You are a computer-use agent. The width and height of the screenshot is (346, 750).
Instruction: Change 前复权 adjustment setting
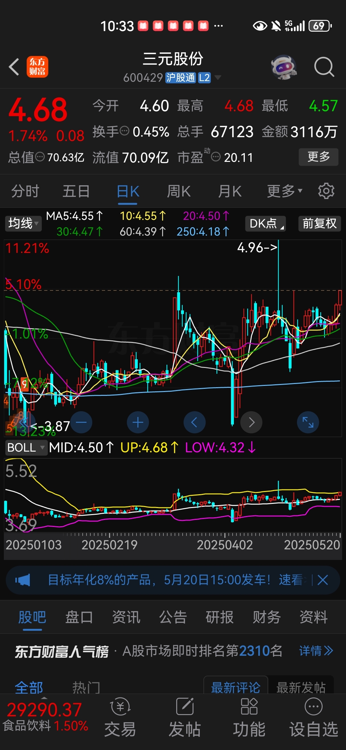click(x=319, y=223)
